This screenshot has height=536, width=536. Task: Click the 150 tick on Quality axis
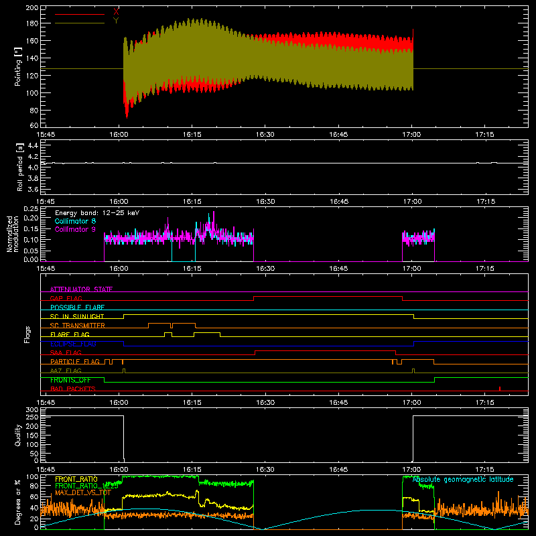[32, 435]
